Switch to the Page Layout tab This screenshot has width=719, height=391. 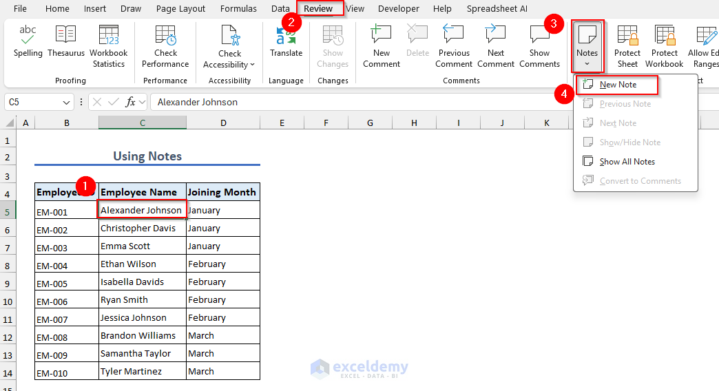tap(180, 9)
